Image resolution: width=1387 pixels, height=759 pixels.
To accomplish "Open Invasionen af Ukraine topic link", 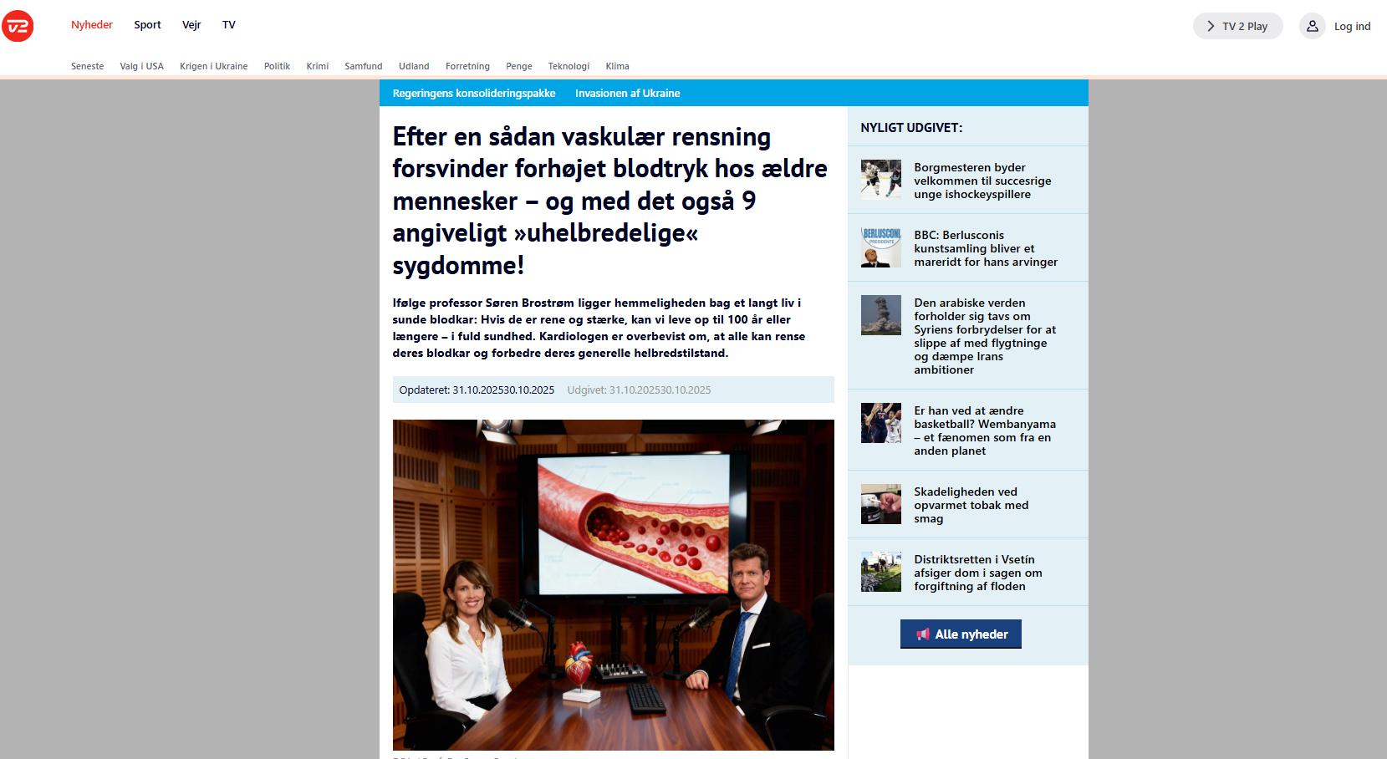I will [x=627, y=94].
